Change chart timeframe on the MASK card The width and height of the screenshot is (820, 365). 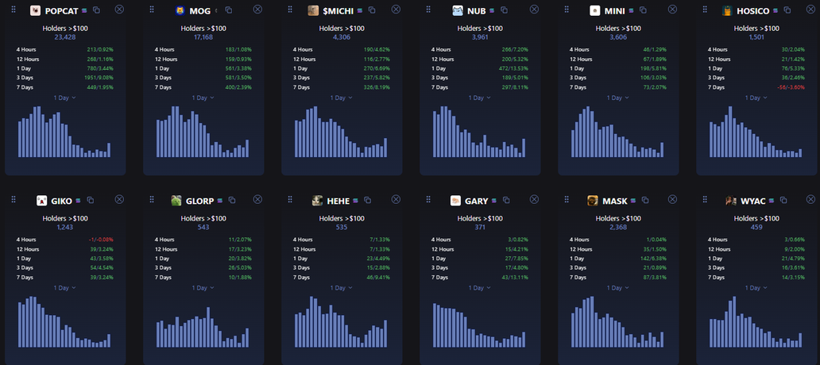(618, 288)
